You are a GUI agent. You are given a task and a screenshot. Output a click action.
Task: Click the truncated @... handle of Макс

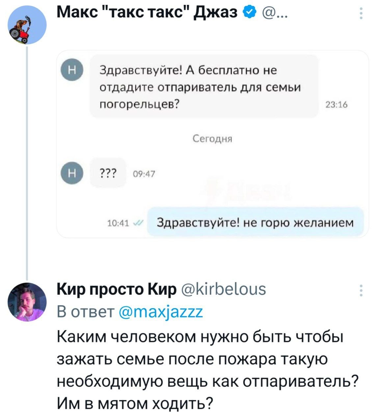pyautogui.click(x=272, y=13)
